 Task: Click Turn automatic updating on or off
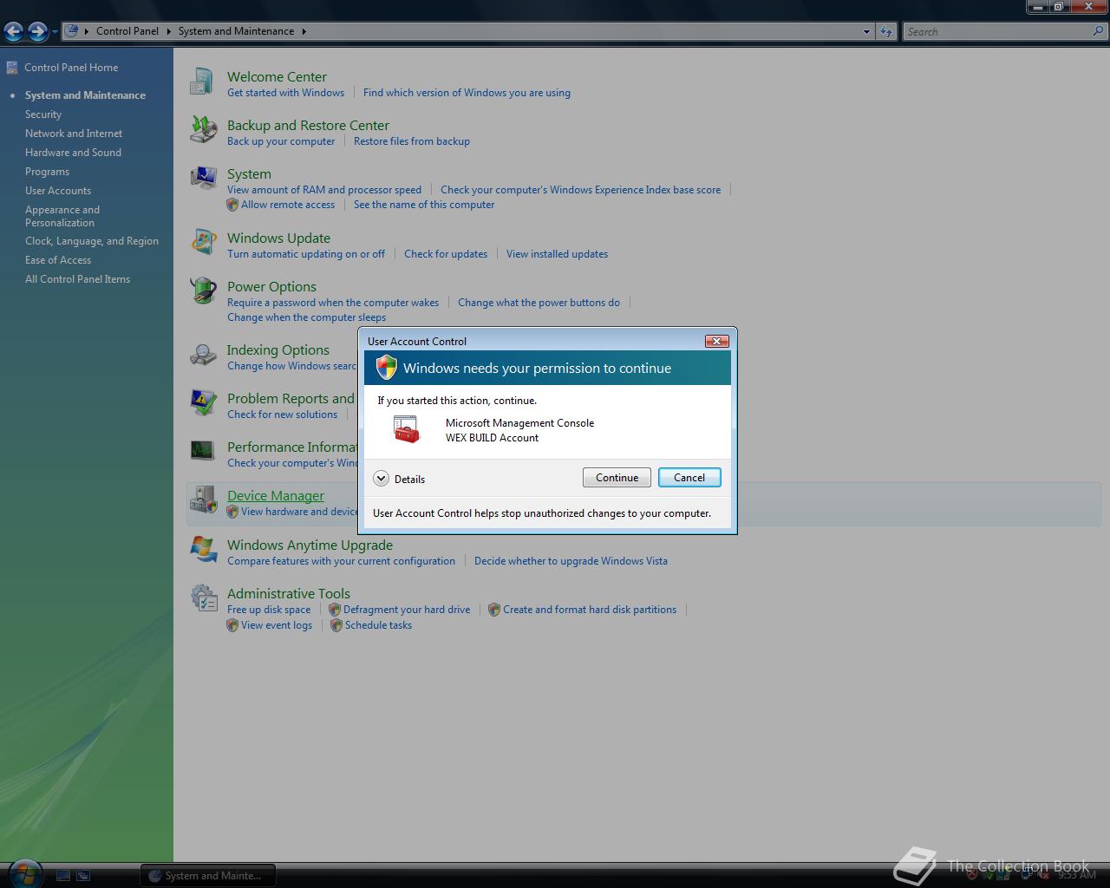point(306,254)
